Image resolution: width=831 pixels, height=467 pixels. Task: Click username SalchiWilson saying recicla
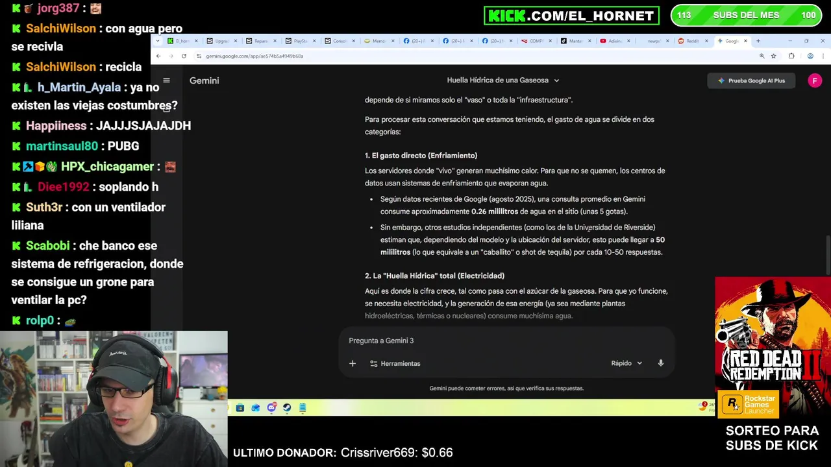pos(61,67)
